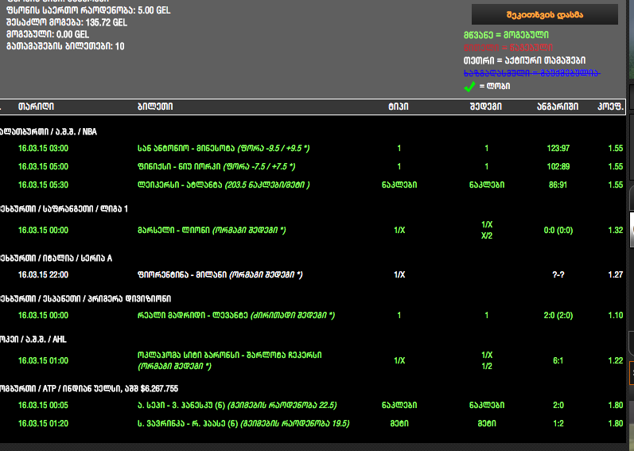Click the თარიღი column header

click(x=36, y=107)
